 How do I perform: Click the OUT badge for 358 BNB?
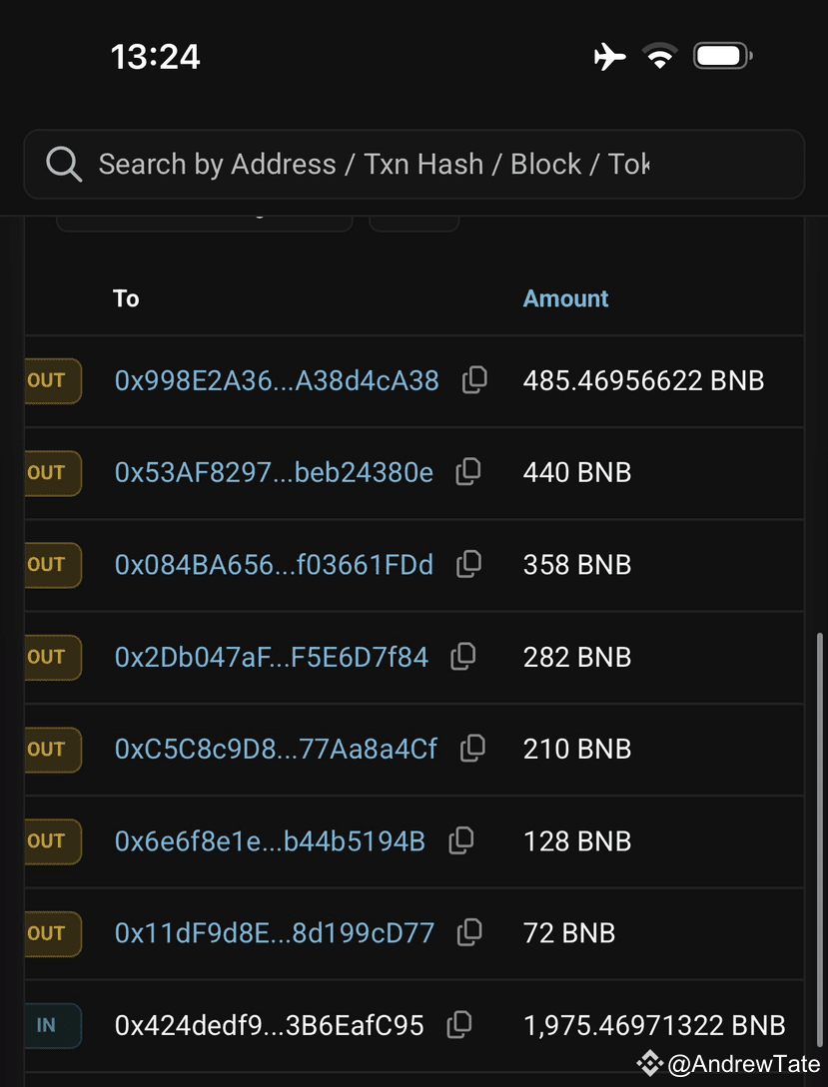point(53,565)
